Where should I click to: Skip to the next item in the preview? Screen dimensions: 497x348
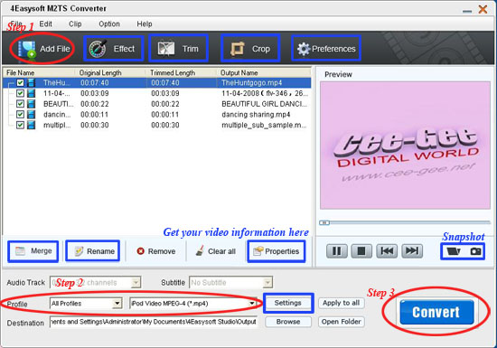pyautogui.click(x=412, y=251)
